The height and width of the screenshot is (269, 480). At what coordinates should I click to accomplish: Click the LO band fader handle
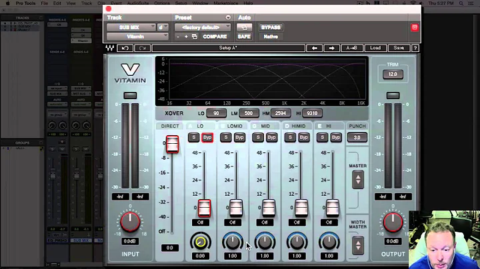point(204,208)
